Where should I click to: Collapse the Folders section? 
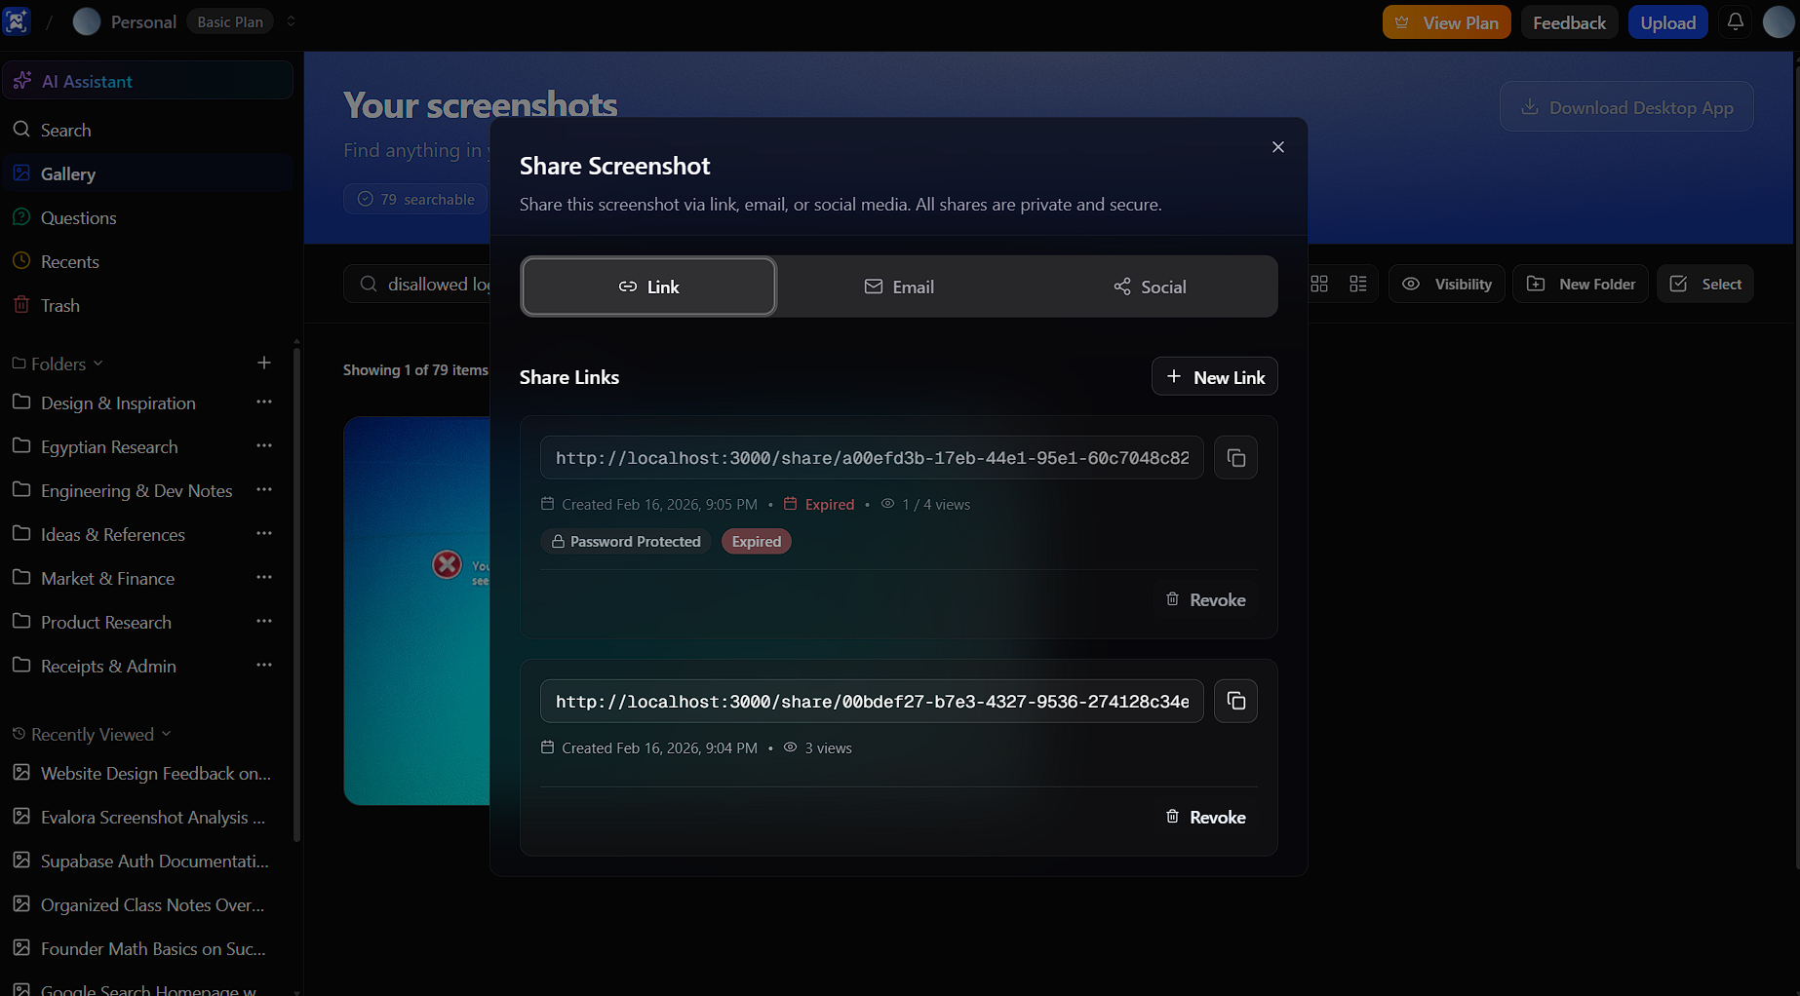point(96,363)
